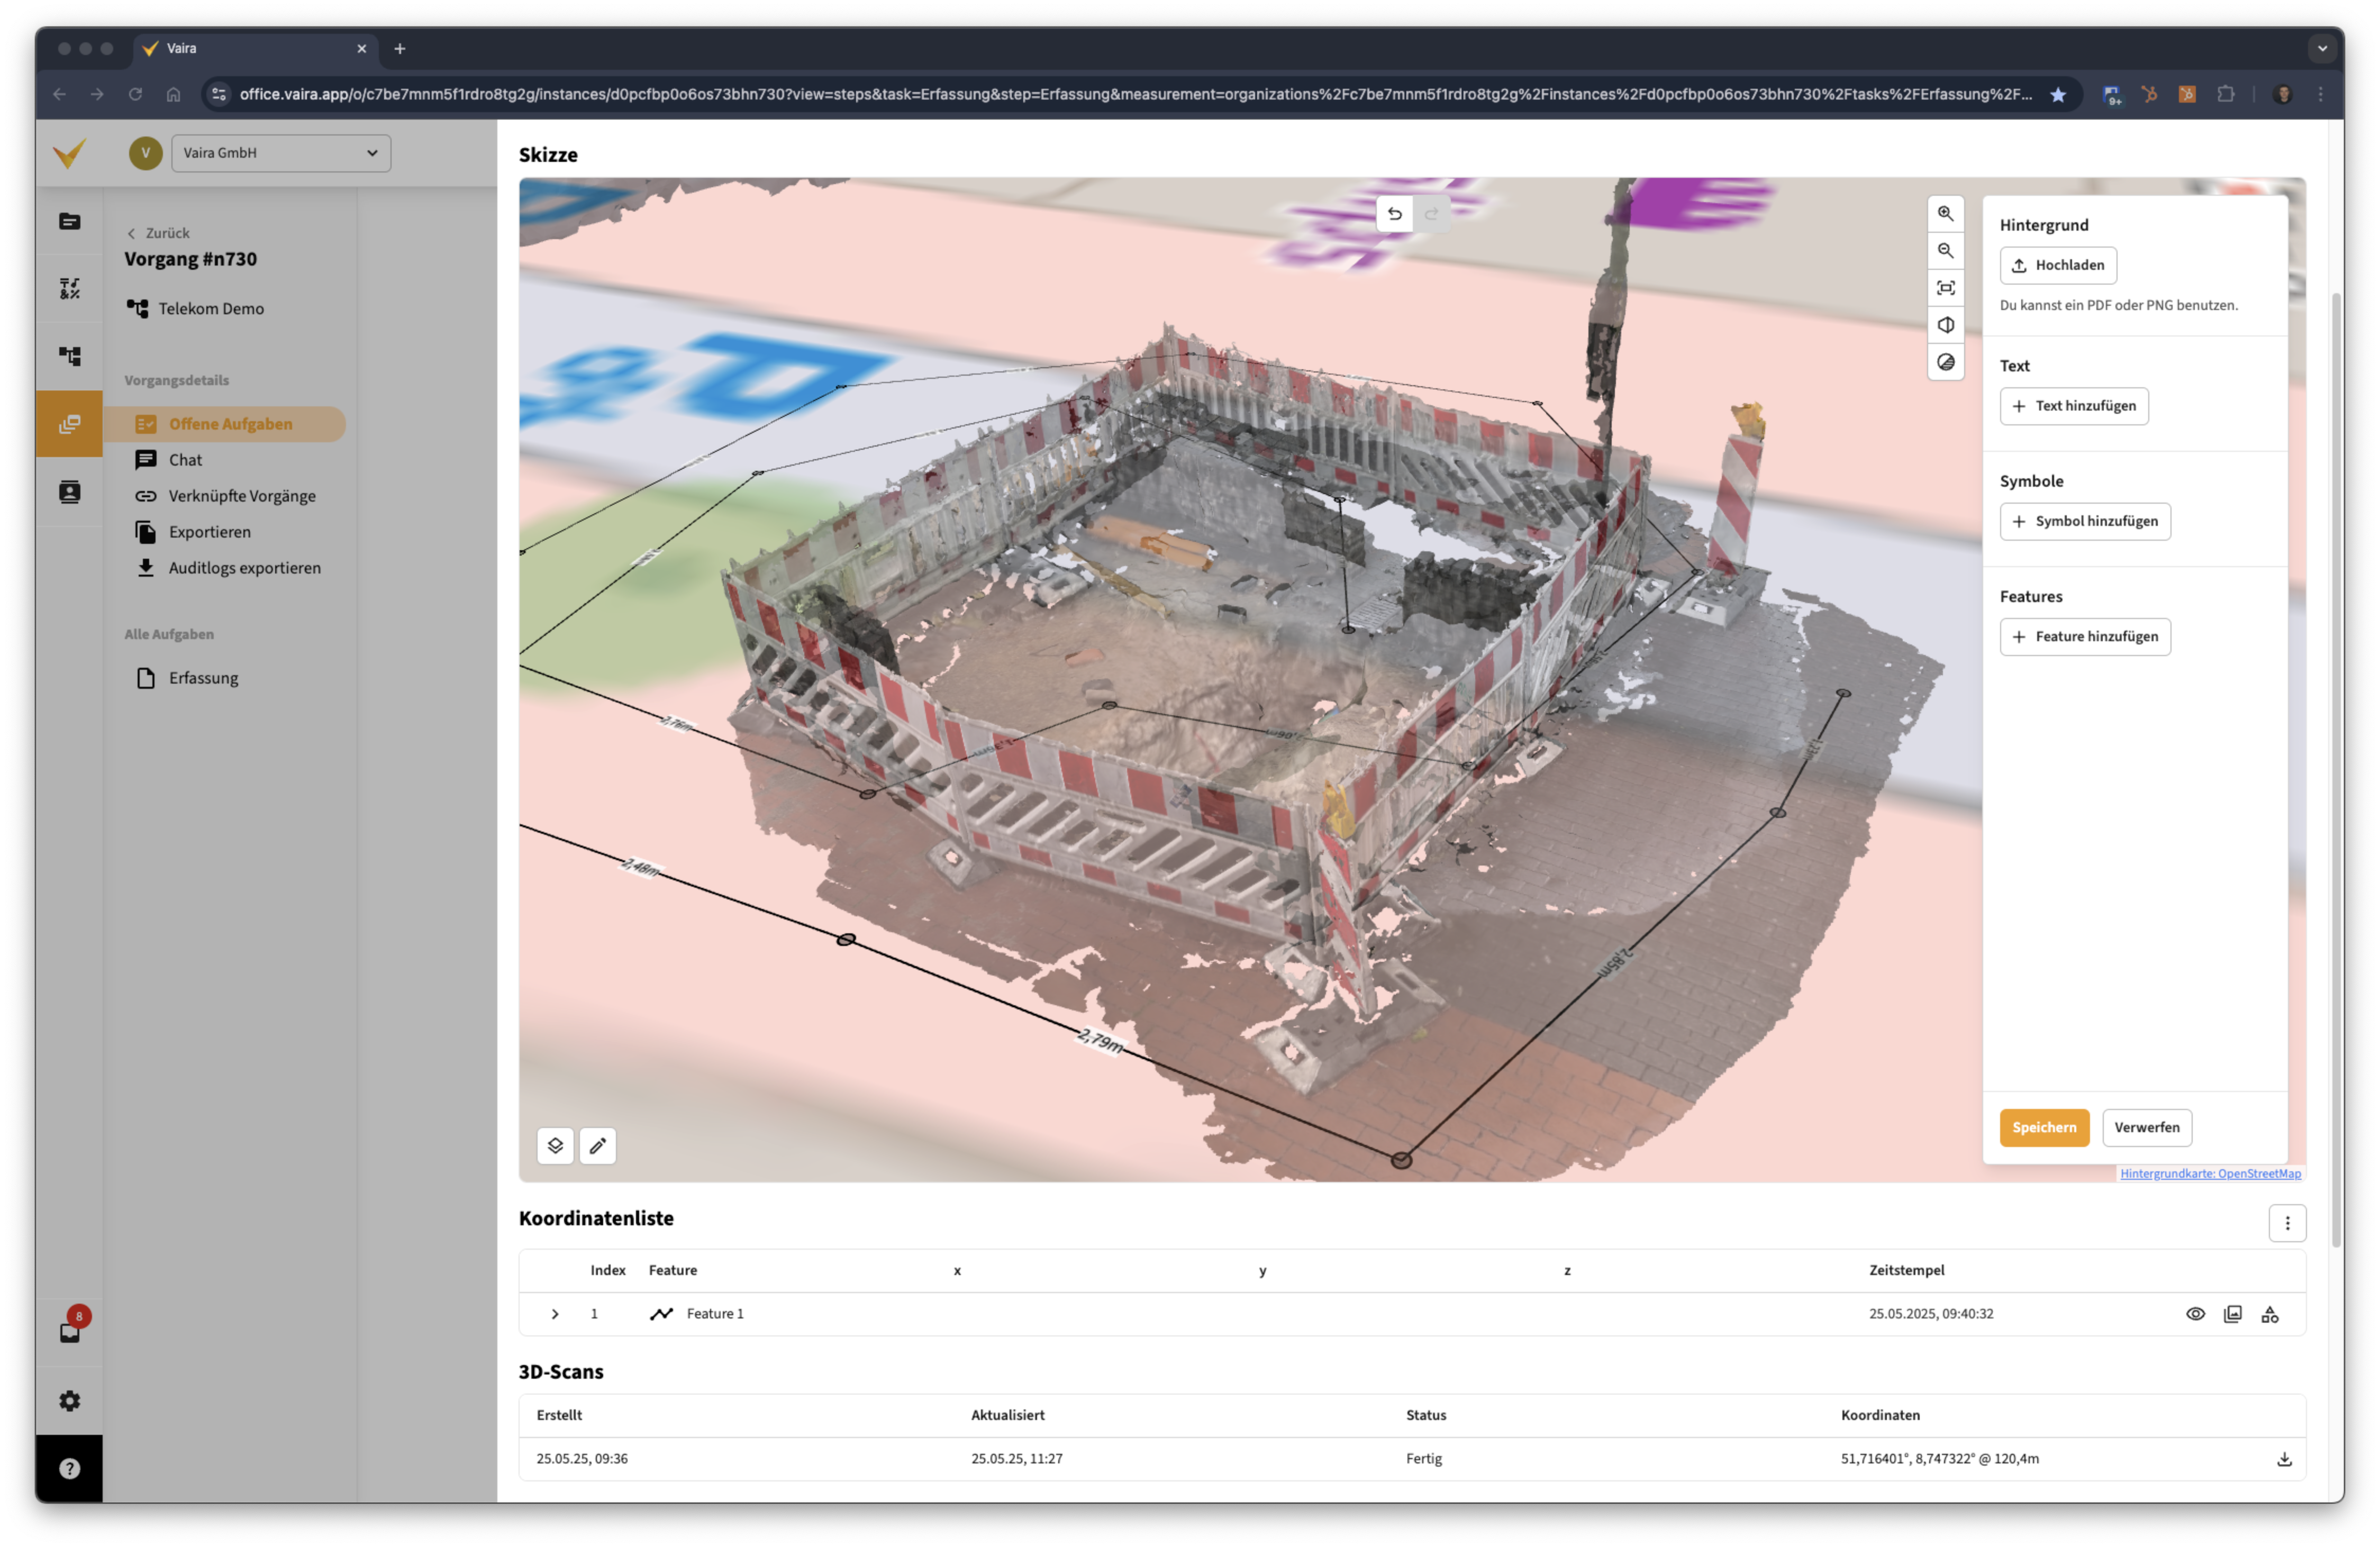Hide Feature 1 with eye icon

coord(2195,1314)
